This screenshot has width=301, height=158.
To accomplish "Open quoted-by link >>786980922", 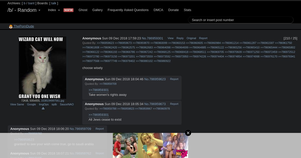I will (x=162, y=61).
